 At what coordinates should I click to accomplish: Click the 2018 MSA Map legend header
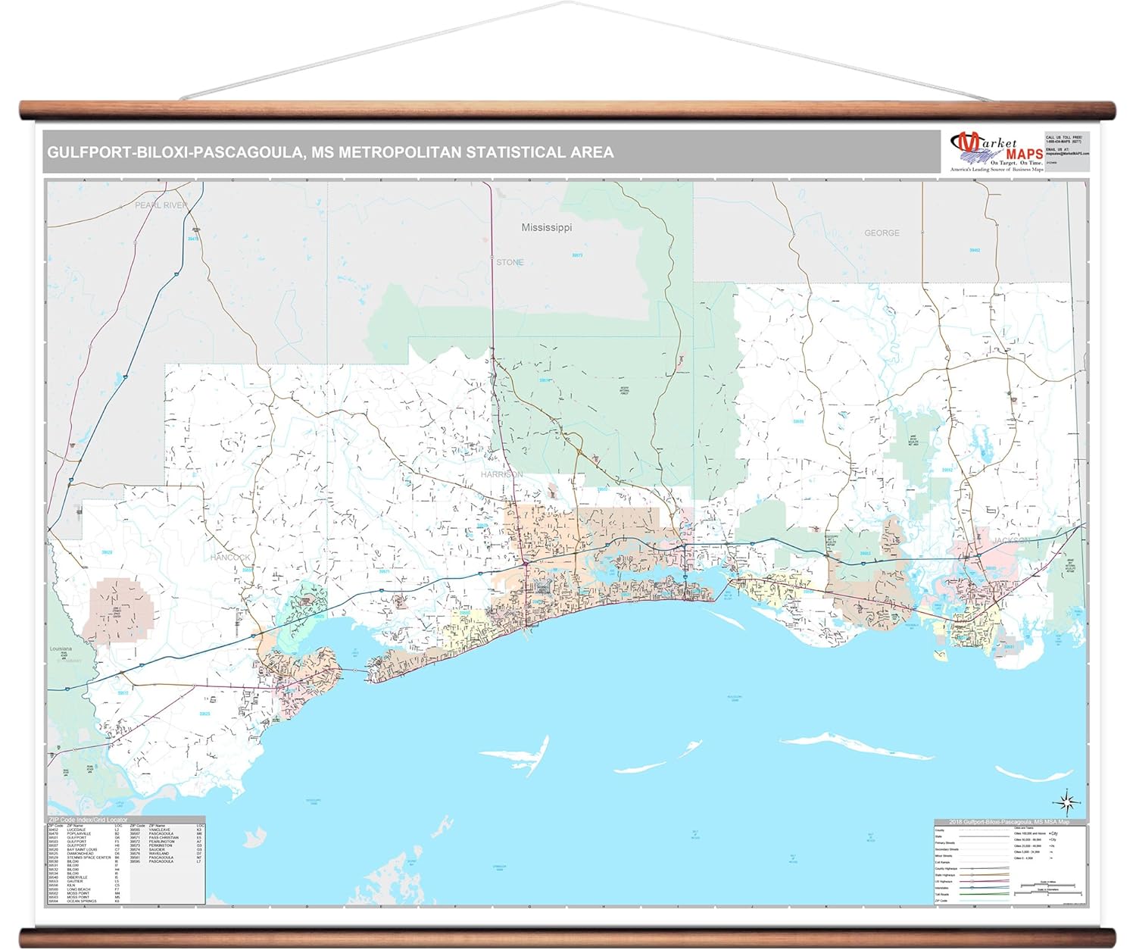click(1009, 822)
